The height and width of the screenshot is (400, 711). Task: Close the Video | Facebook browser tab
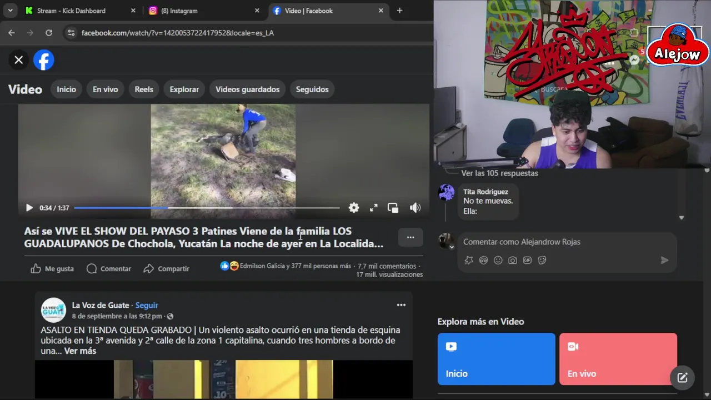coord(381,11)
